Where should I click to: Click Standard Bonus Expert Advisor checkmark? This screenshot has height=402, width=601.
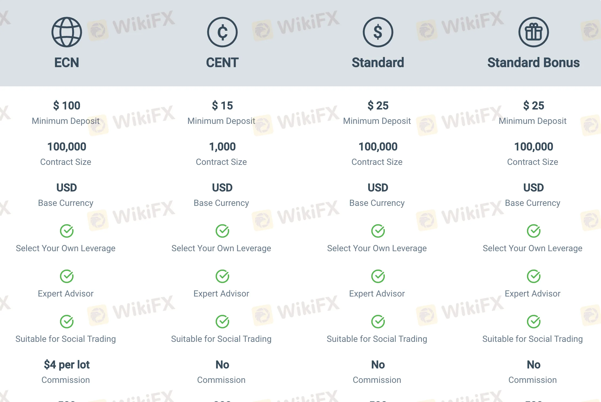(534, 276)
